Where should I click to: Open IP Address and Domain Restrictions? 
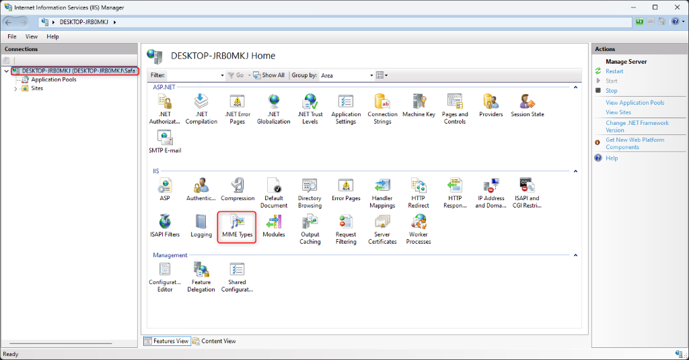tap(491, 193)
